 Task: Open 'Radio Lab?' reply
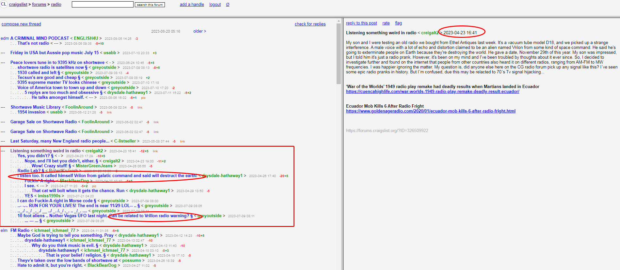[x=31, y=171]
